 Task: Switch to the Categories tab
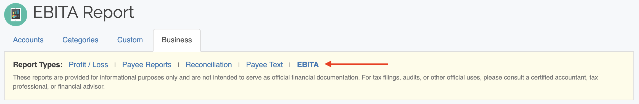[80, 40]
